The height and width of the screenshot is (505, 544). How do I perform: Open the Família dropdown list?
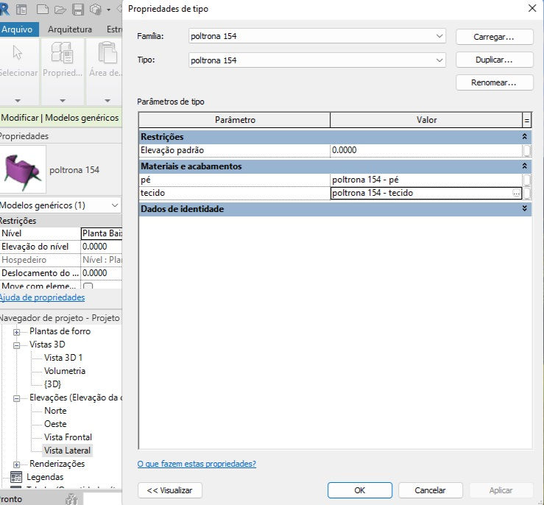click(x=439, y=36)
